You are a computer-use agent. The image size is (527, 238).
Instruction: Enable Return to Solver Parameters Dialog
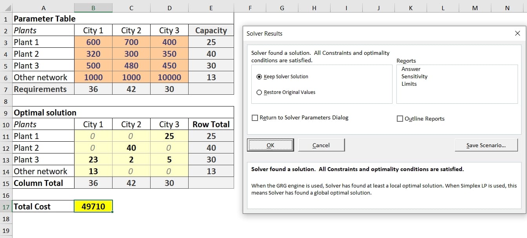pyautogui.click(x=255, y=118)
